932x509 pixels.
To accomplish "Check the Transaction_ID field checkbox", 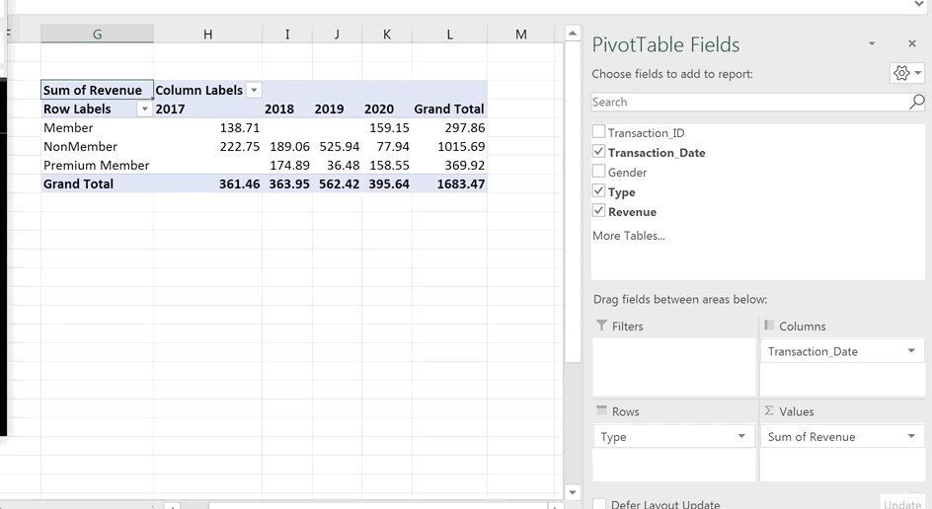I will pos(598,133).
